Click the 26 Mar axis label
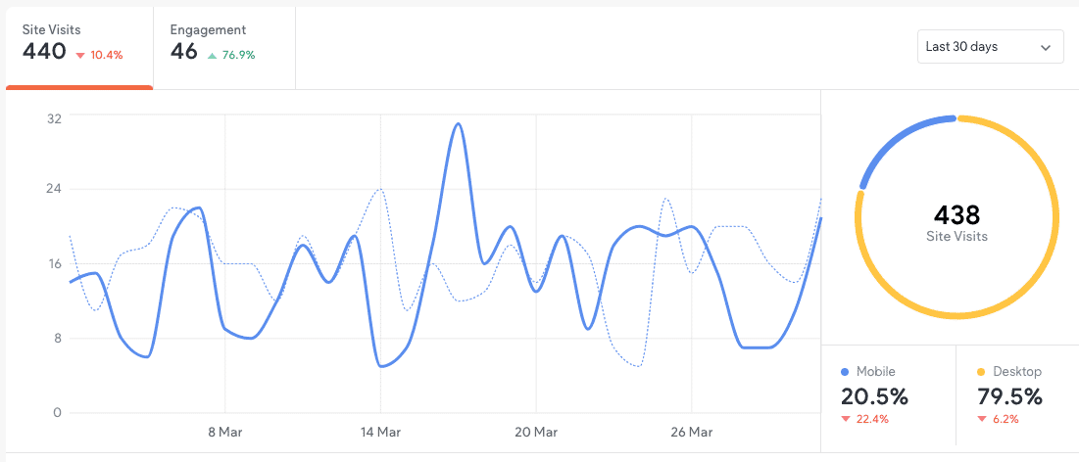 coord(691,432)
